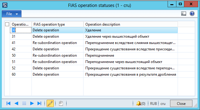Click the Dynamics AX window icon in the title bar

tap(5, 5)
